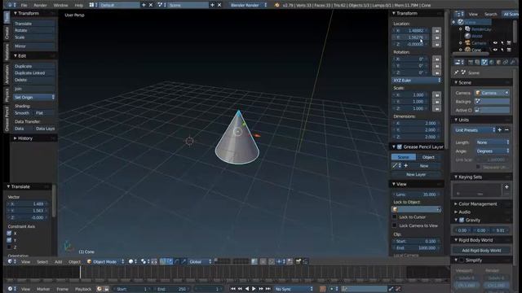Open the Help menu
The image size is (522, 293).
tap(79, 6)
